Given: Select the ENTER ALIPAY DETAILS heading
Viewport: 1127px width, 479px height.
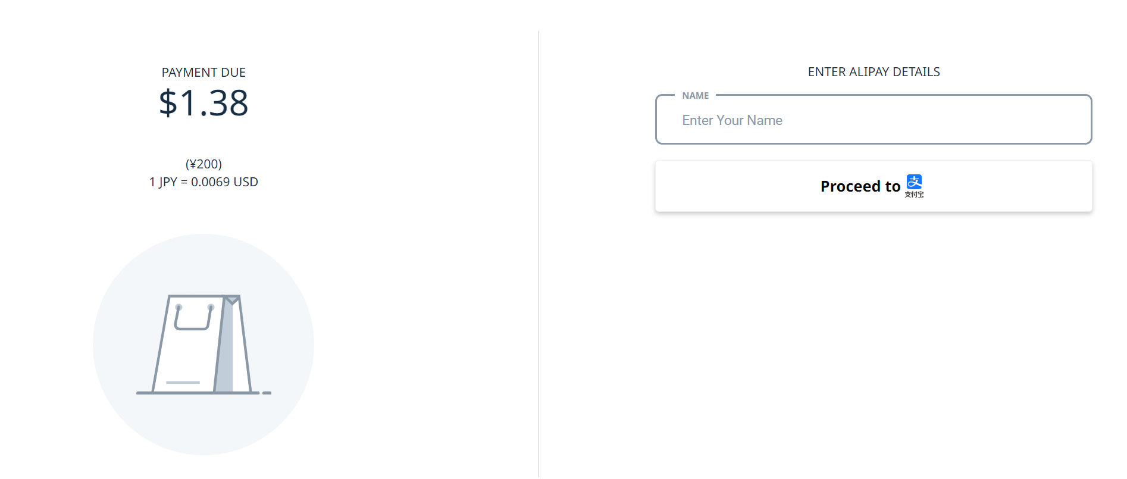Looking at the screenshot, I should pos(874,72).
